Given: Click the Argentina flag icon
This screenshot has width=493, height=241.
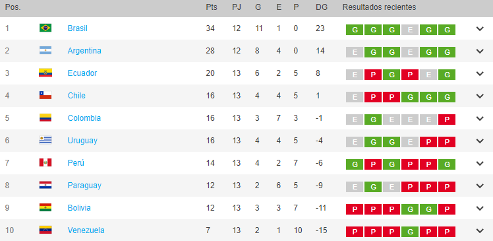Looking at the screenshot, I should click(x=45, y=50).
